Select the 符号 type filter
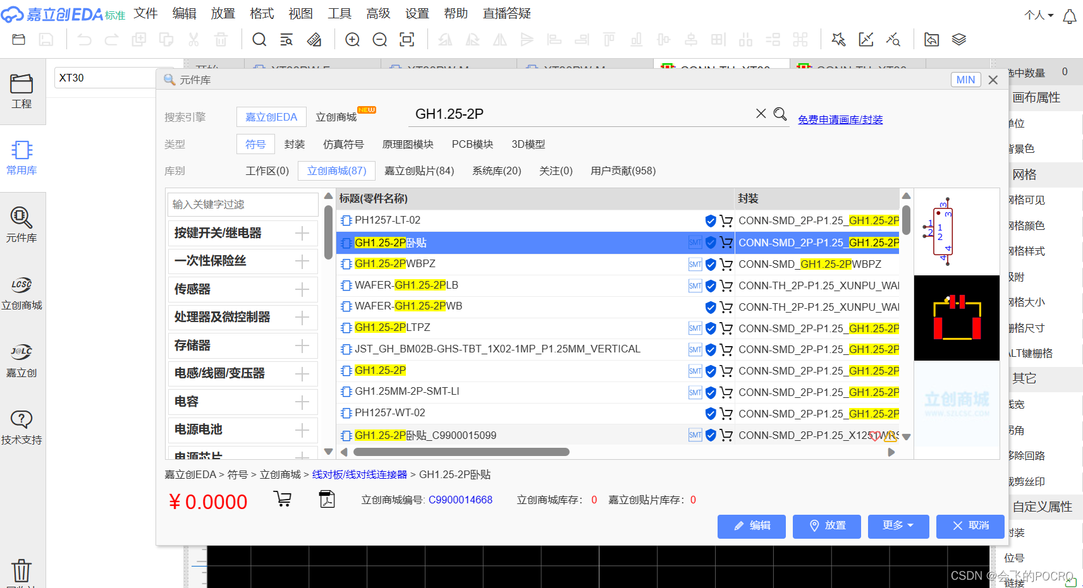This screenshot has width=1083, height=588. pos(255,145)
